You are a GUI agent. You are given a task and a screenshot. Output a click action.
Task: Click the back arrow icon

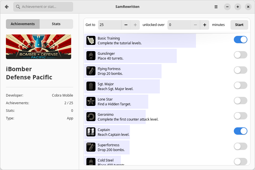coord(7,7)
